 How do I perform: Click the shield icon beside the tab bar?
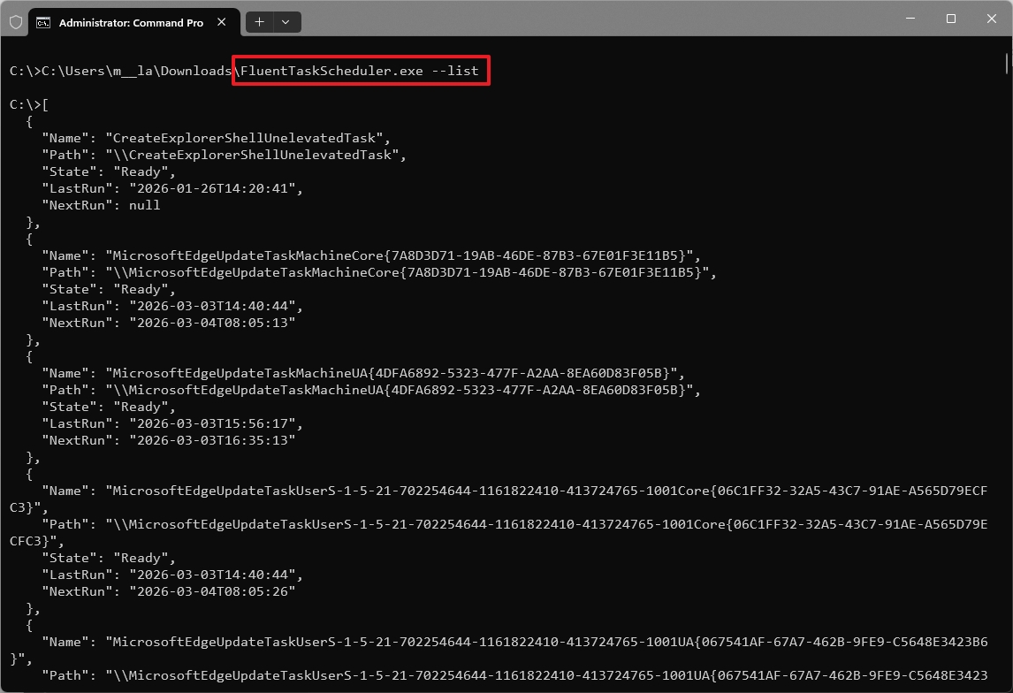[14, 22]
